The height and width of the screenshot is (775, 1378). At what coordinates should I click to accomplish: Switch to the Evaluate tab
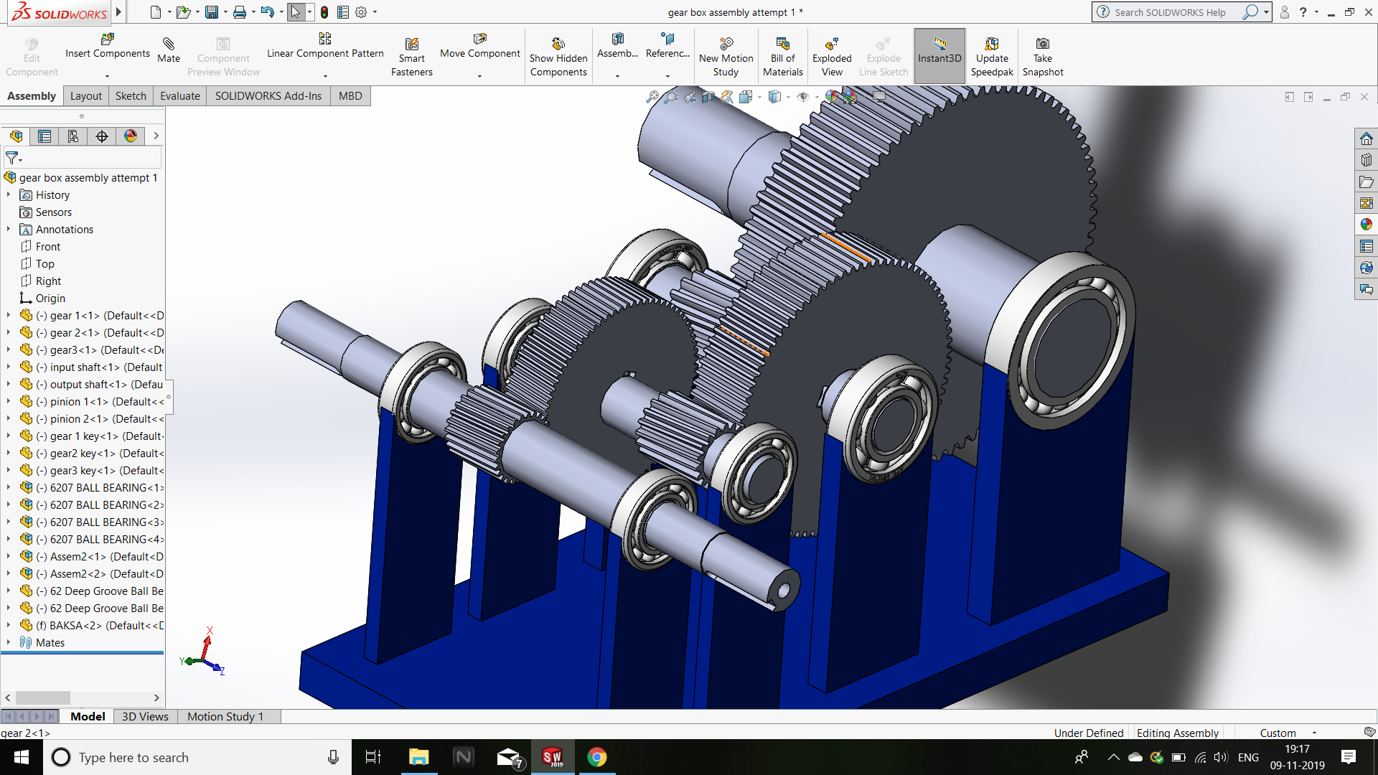179,96
